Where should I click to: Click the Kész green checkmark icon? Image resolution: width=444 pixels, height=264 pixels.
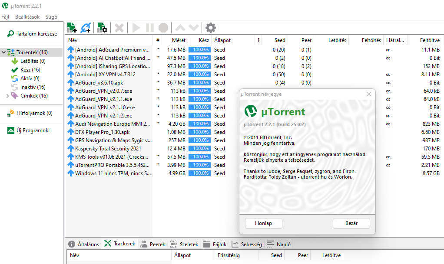[x=15, y=69]
